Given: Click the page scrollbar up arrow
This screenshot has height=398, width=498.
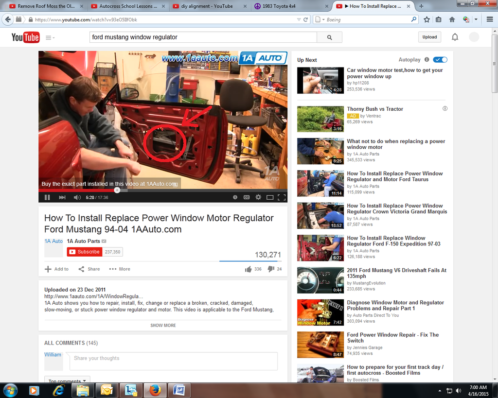Looking at the screenshot, I should tap(495, 32).
